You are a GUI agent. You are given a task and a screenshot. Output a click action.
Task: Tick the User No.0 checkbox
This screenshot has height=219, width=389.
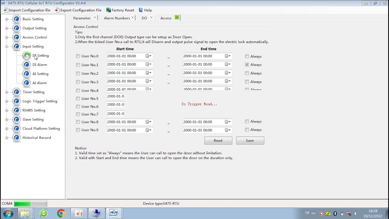78,56
